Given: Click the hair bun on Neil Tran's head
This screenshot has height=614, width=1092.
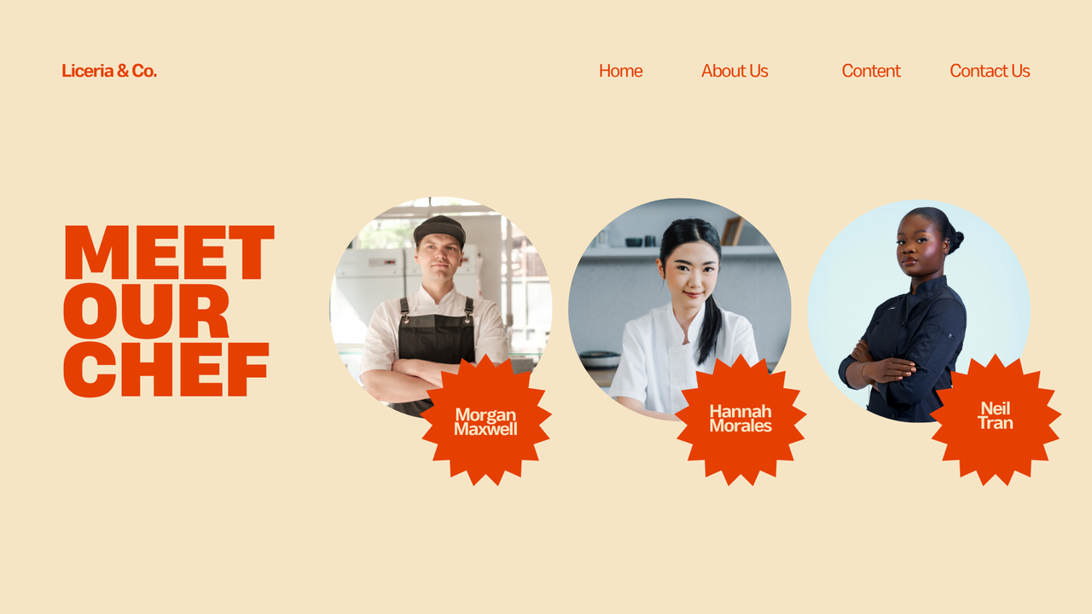Looking at the screenshot, I should click(x=955, y=241).
